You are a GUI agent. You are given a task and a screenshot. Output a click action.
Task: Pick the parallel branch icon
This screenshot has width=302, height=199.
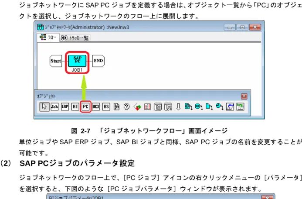coord(158,106)
